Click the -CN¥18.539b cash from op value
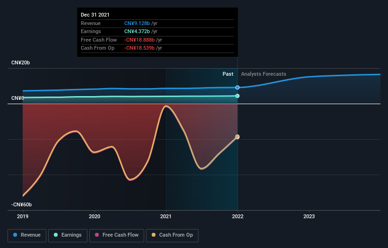Viewport: 388px width, 248px height. [139, 48]
